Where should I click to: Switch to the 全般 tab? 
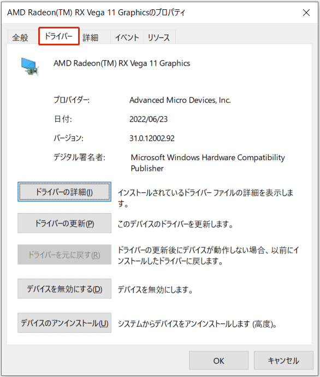(20, 38)
